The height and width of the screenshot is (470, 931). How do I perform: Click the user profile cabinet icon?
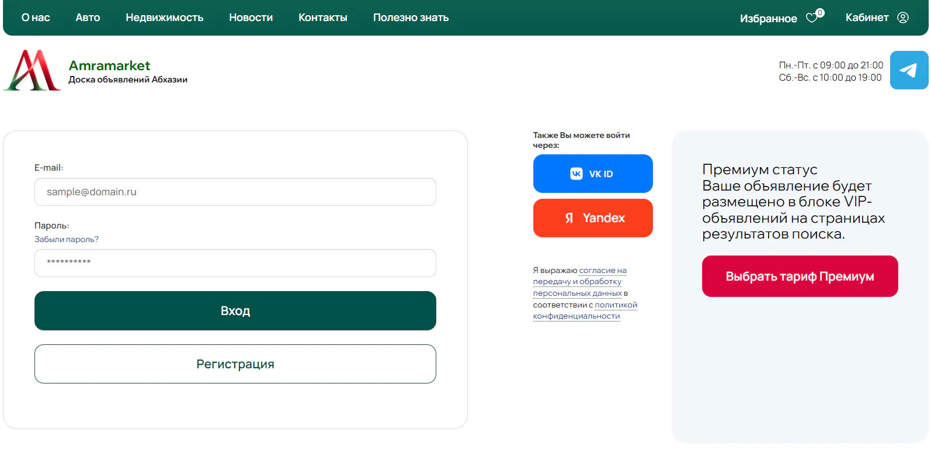[x=903, y=18]
